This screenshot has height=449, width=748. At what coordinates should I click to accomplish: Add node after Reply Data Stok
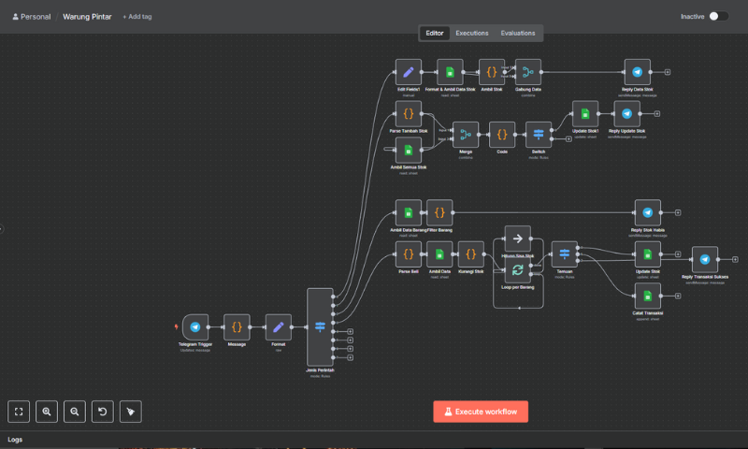[x=668, y=72]
